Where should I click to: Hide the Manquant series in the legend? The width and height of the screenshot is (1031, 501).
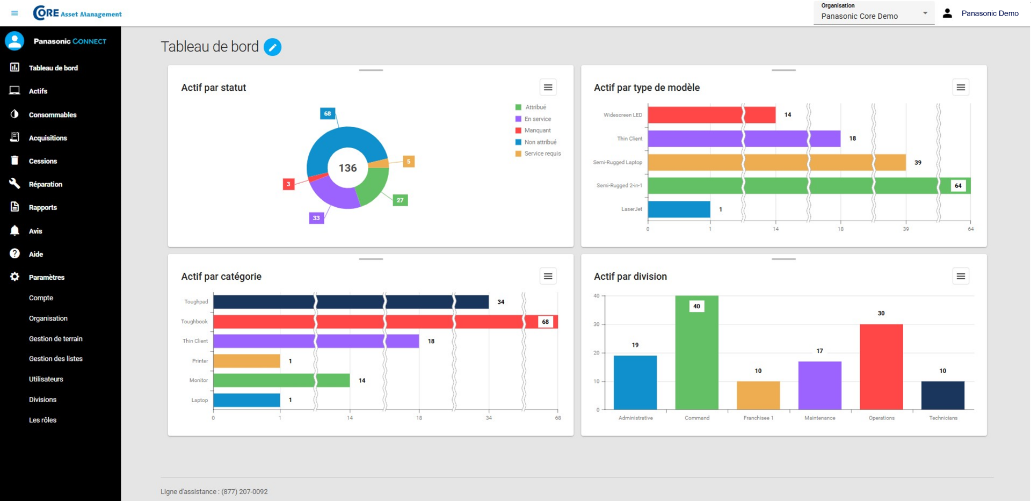536,130
